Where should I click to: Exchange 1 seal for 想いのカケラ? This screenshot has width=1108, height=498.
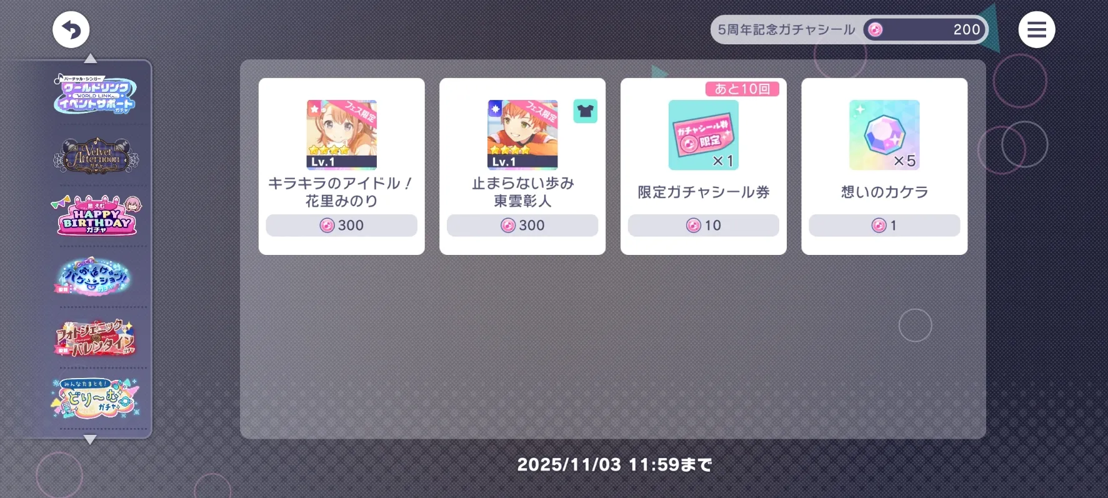884,226
